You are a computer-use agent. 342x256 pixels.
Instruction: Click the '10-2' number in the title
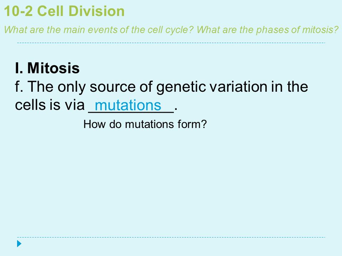pos(18,11)
